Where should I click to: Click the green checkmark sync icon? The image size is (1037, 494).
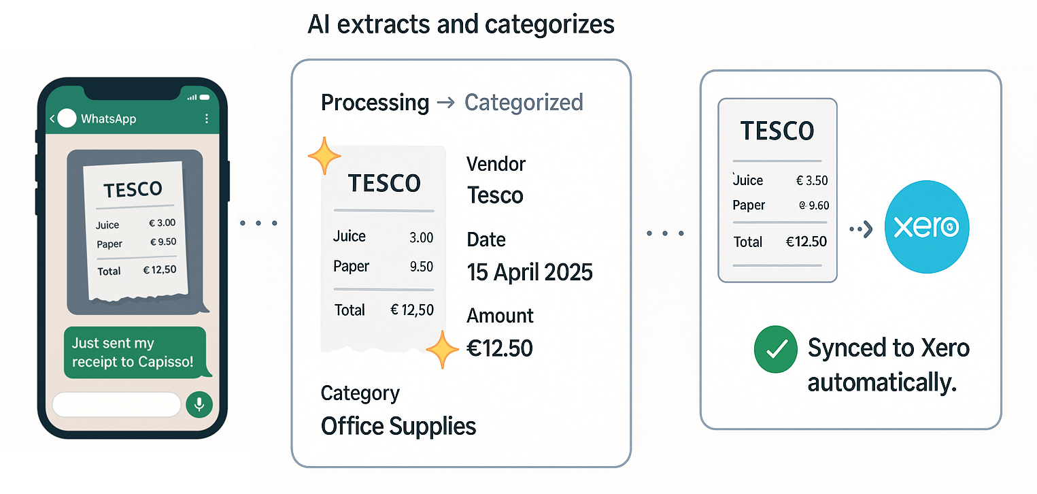tap(776, 348)
